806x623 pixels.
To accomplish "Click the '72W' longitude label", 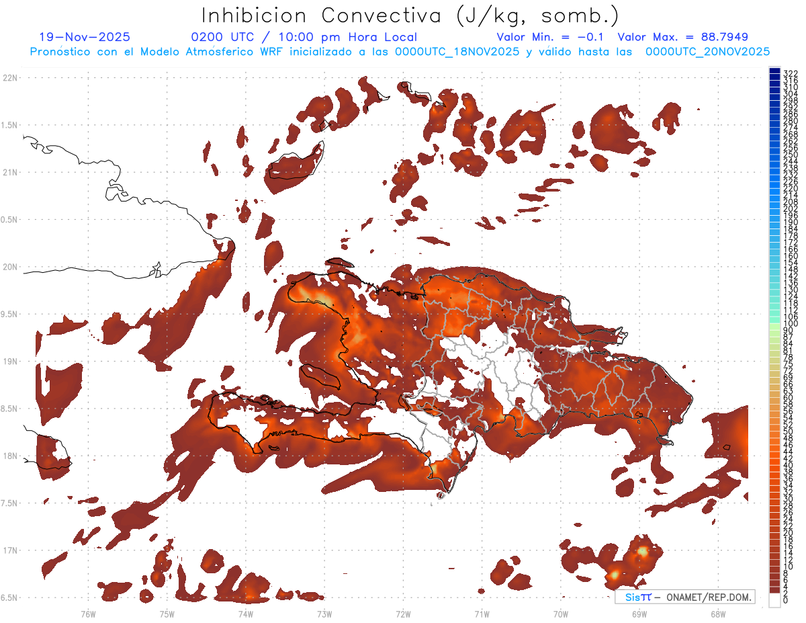I will [x=403, y=614].
